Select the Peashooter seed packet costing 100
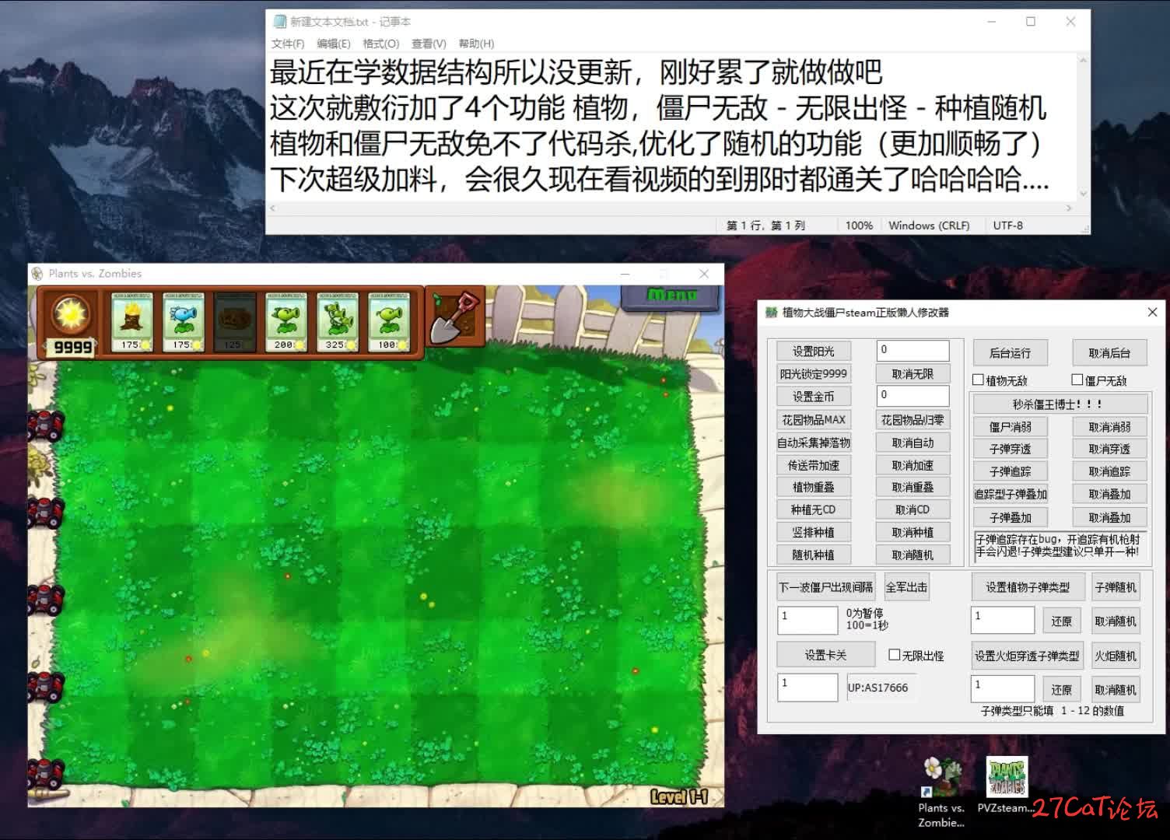The height and width of the screenshot is (840, 1170). pos(389,323)
